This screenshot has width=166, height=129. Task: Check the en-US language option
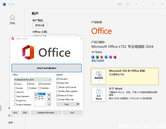[36, 96]
